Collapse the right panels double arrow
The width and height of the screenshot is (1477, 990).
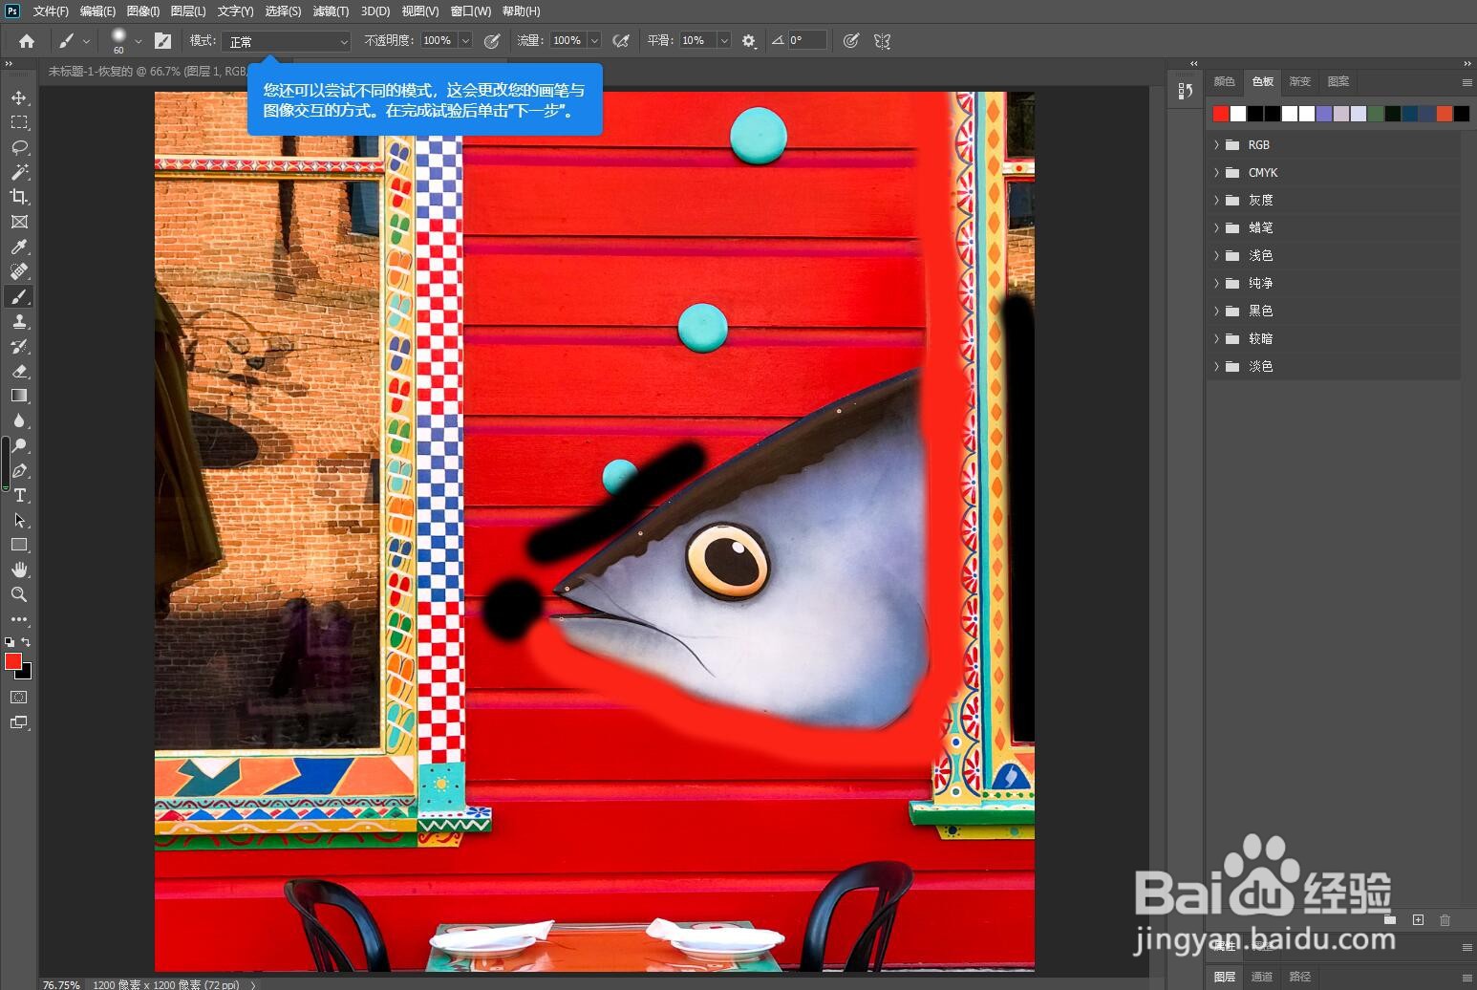pos(1466,63)
